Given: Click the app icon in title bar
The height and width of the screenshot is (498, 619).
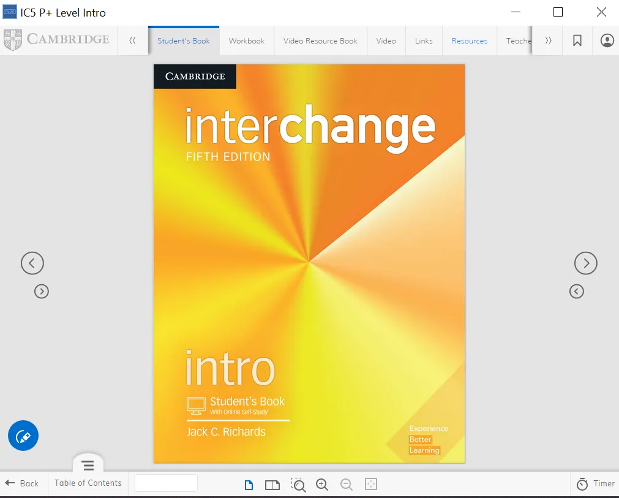Looking at the screenshot, I should click(10, 12).
